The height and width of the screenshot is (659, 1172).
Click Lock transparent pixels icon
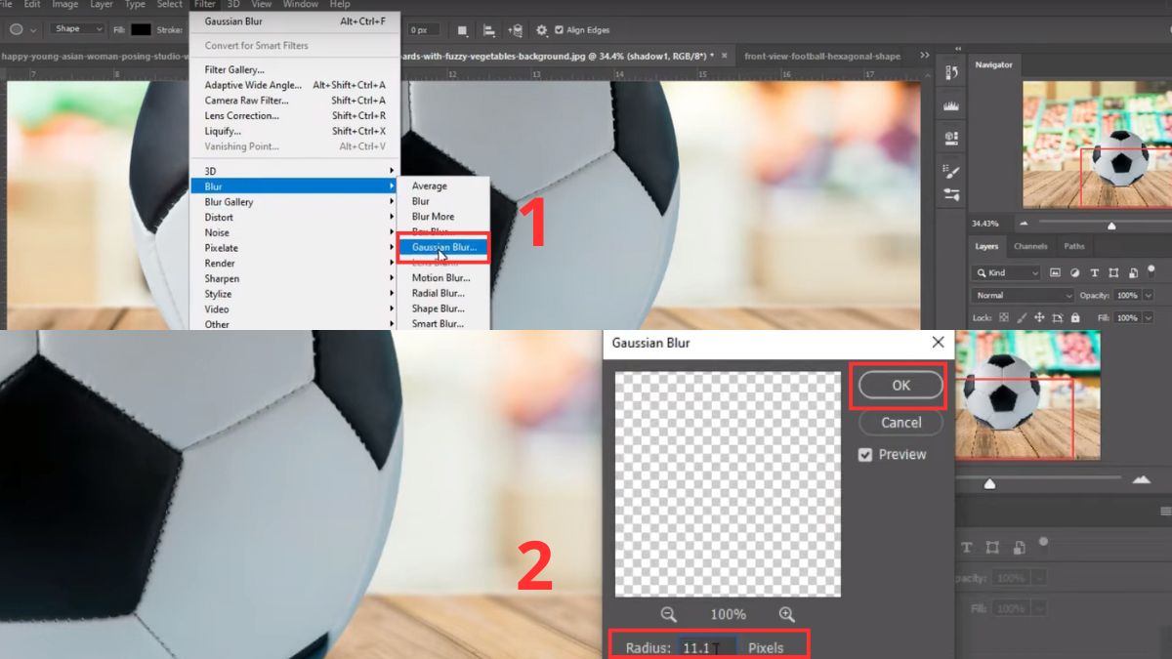(x=1003, y=318)
